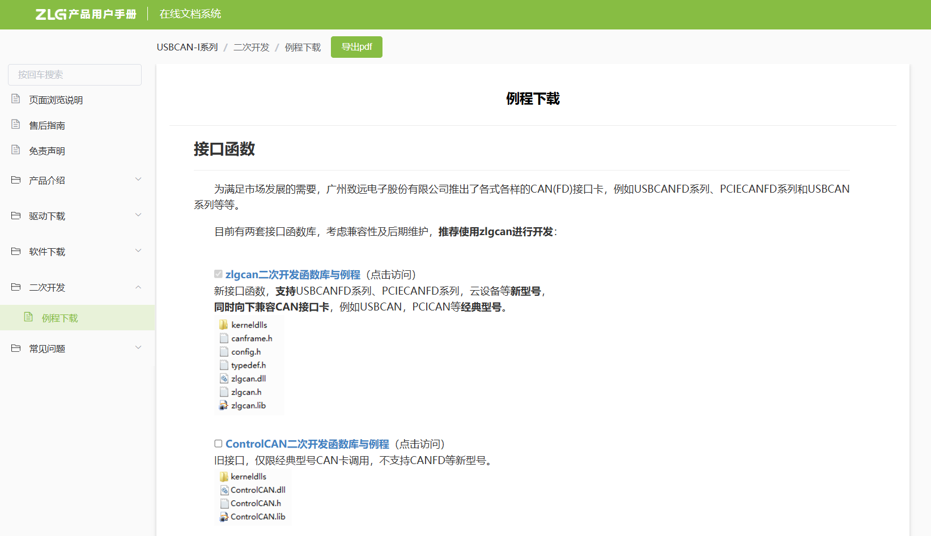Click the 接口函数 section heading
Image resolution: width=931 pixels, height=536 pixels.
(x=224, y=149)
